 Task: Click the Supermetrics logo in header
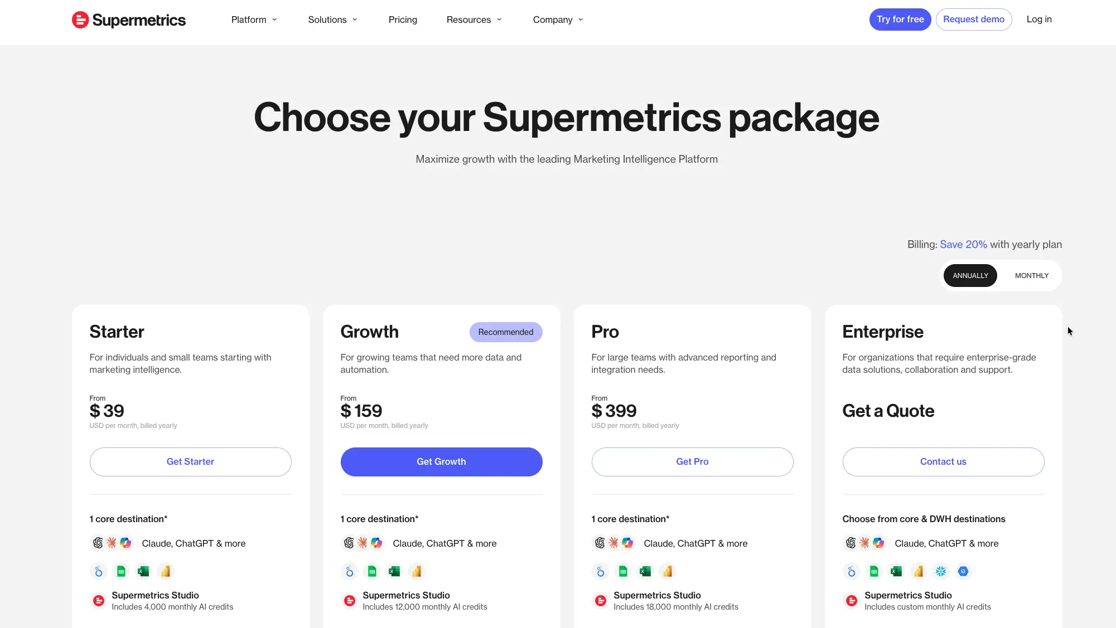pos(129,20)
